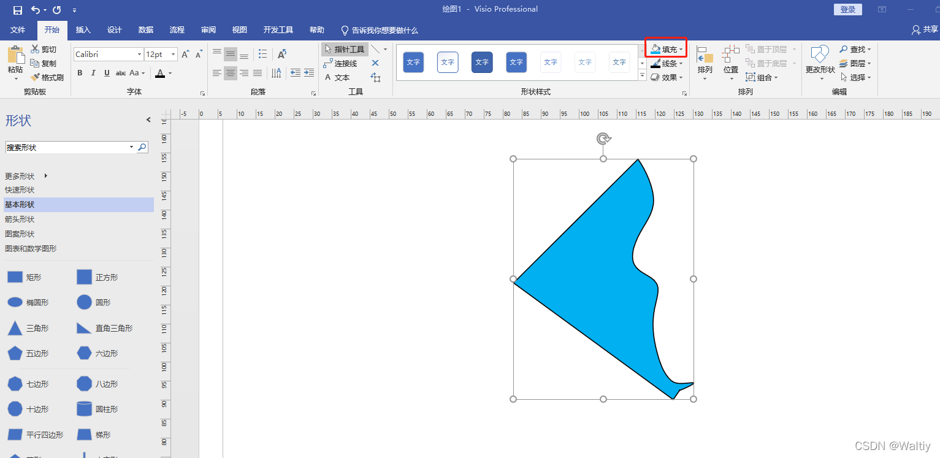Decrease font size with the smaller A icon
The width and height of the screenshot is (940, 458).
pos(199,55)
